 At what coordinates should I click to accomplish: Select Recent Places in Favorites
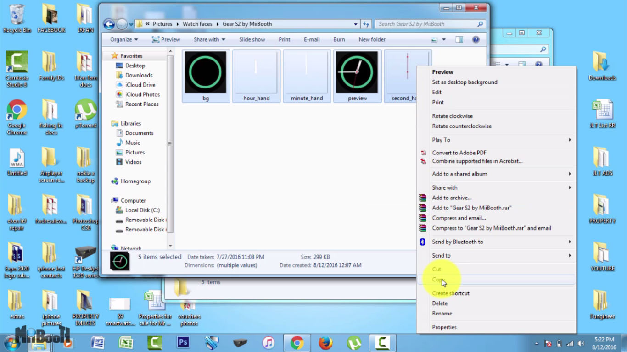click(142, 104)
